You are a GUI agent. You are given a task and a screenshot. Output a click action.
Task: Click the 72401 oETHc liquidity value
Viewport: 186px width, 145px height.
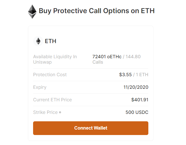107,57
